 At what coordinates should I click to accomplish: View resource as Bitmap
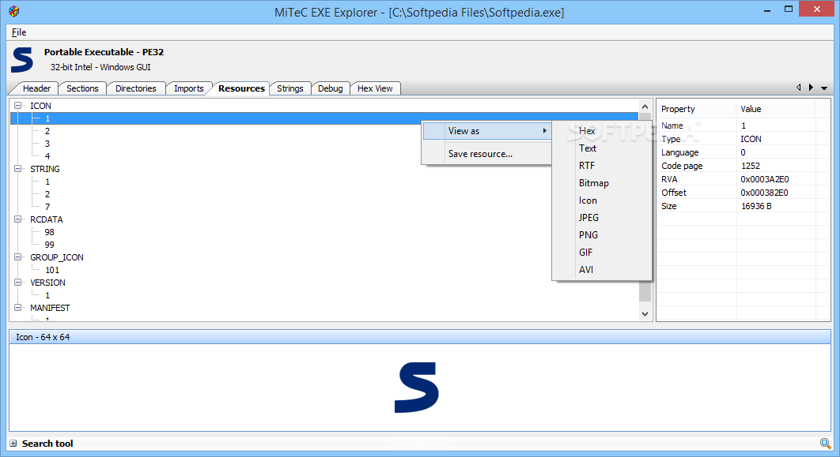[602, 183]
